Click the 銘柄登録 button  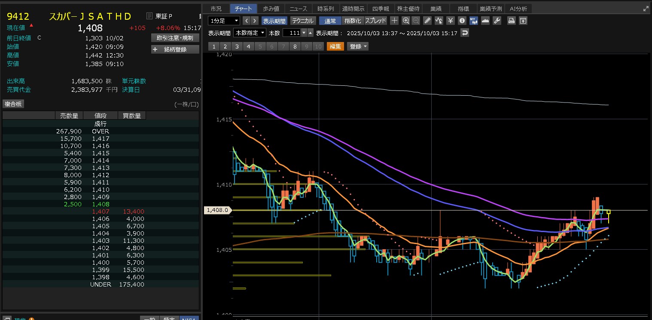coord(175,49)
